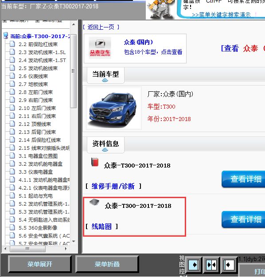Open 2.8 左前门线束 entry
The height and width of the screenshot is (277, 265).
(x=36, y=92)
